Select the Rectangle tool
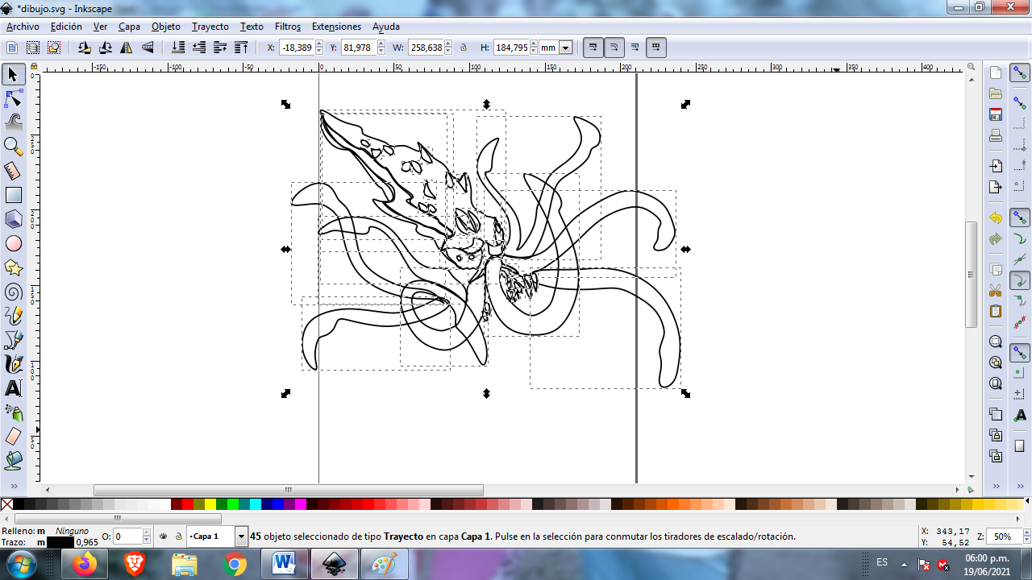Image resolution: width=1032 pixels, height=580 pixels. pos(13,195)
